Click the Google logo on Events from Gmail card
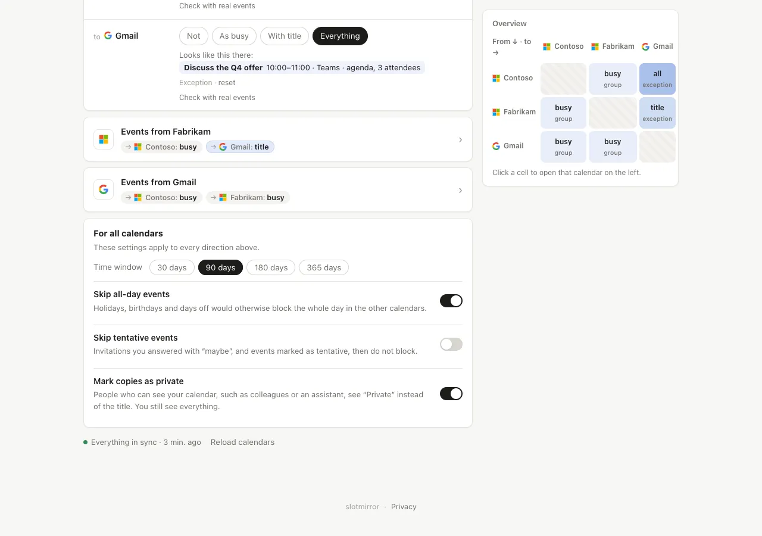Screen dimensions: 762x536 point(104,189)
